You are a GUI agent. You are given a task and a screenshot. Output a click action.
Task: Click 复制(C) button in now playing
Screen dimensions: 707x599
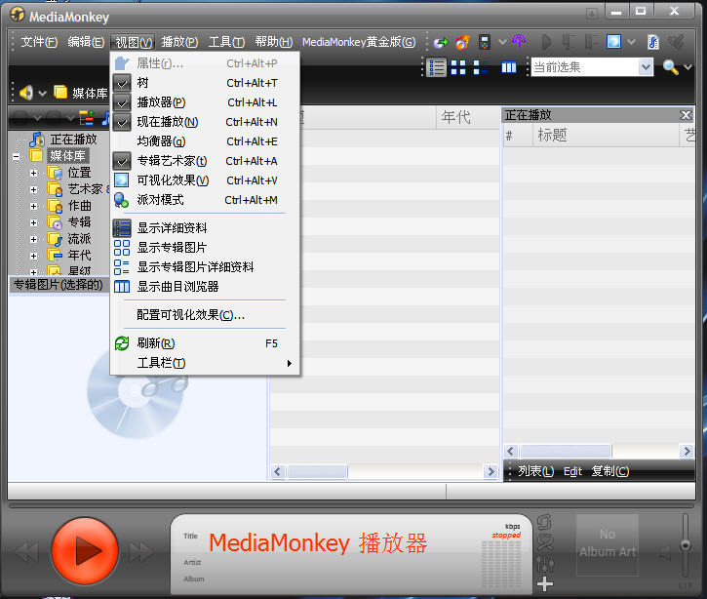point(609,471)
